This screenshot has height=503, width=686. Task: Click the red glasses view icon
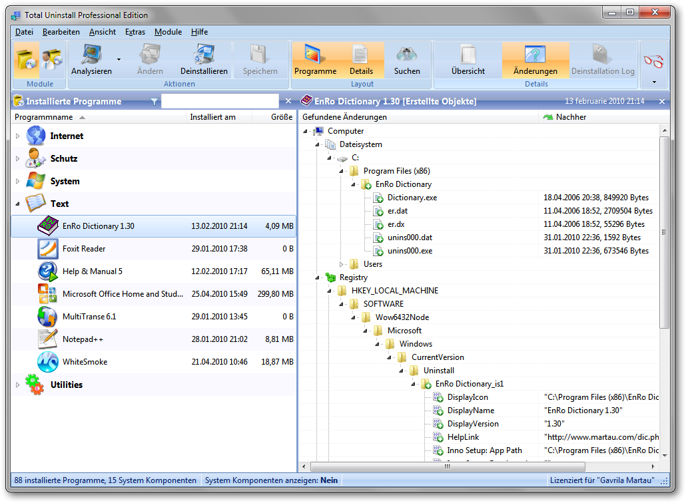653,61
